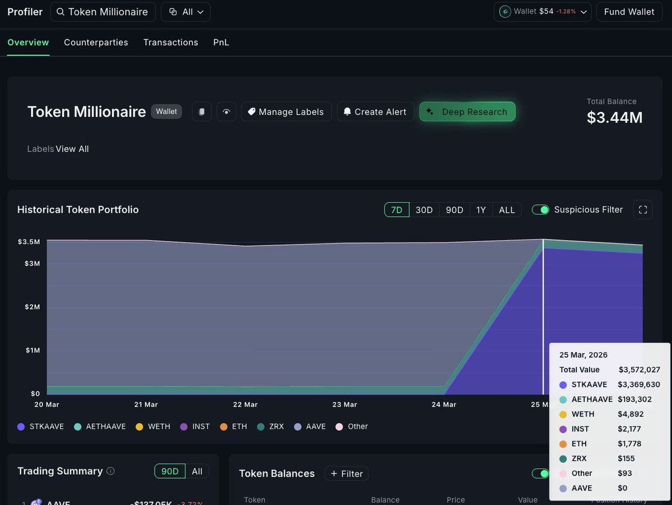Click the wallet logo icon in header
672x505 pixels.
[505, 12]
